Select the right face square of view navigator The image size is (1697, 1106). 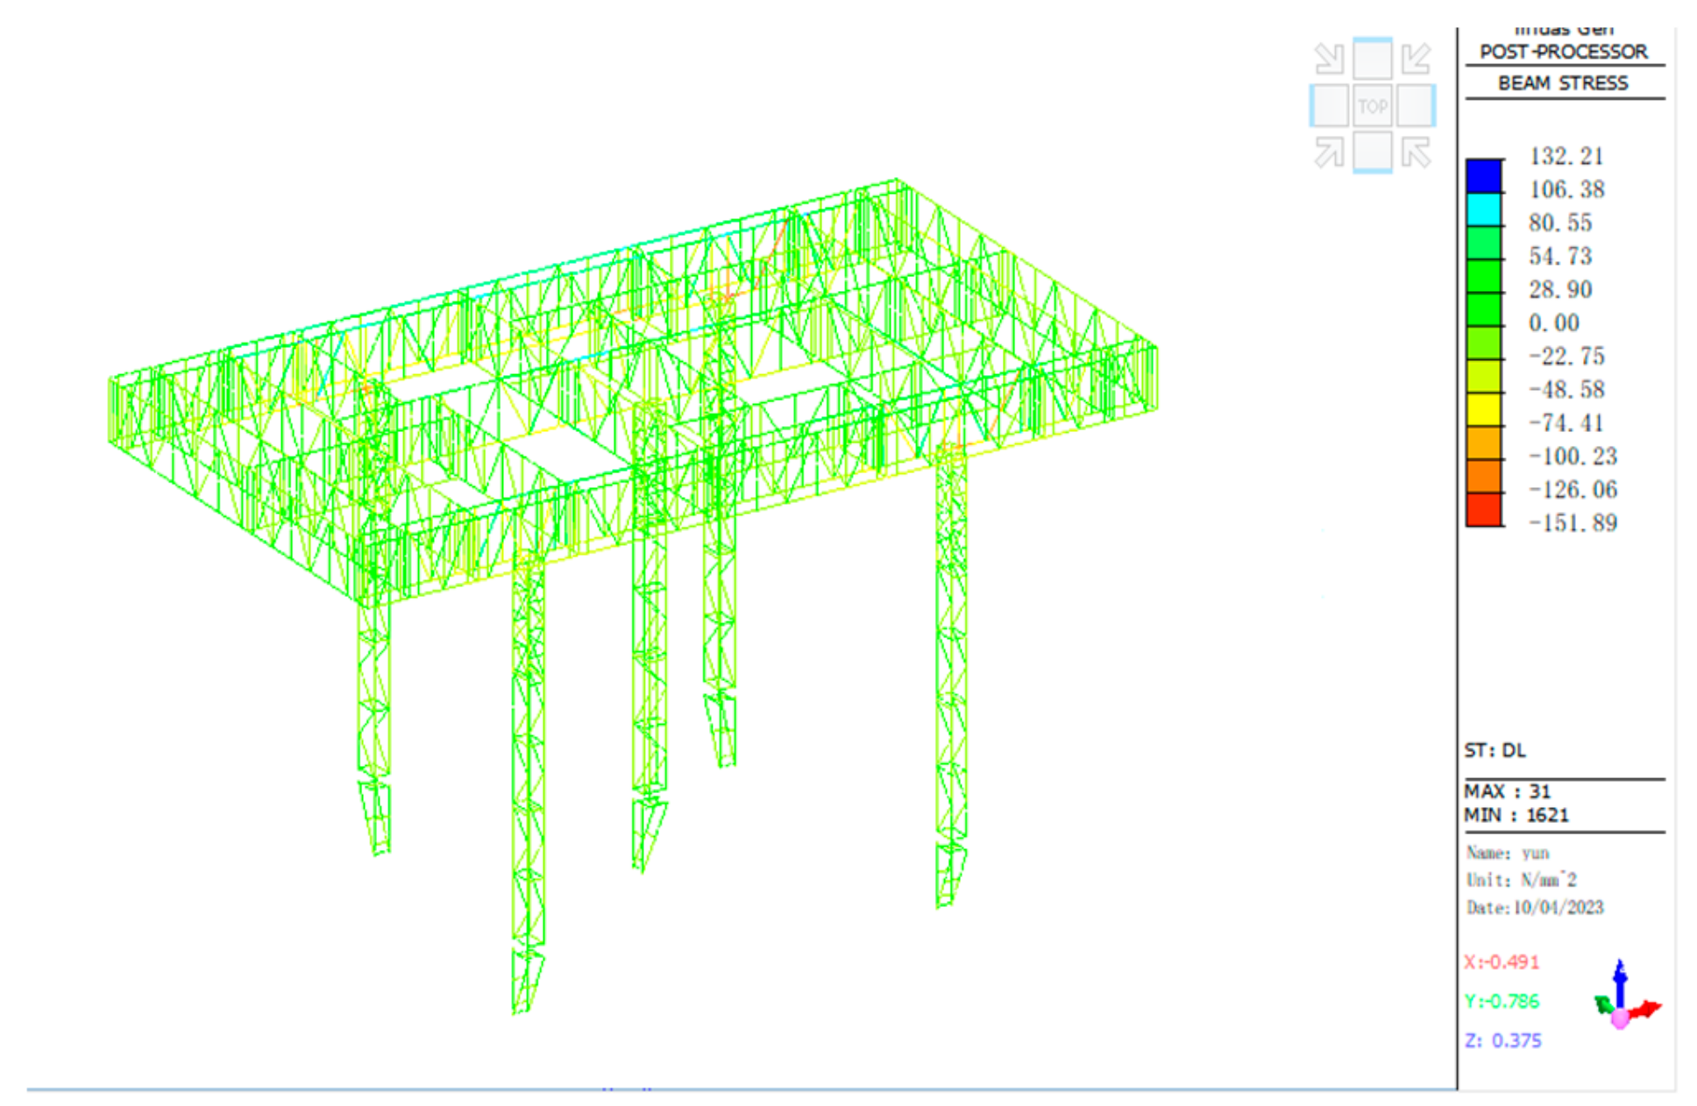pos(1416,106)
